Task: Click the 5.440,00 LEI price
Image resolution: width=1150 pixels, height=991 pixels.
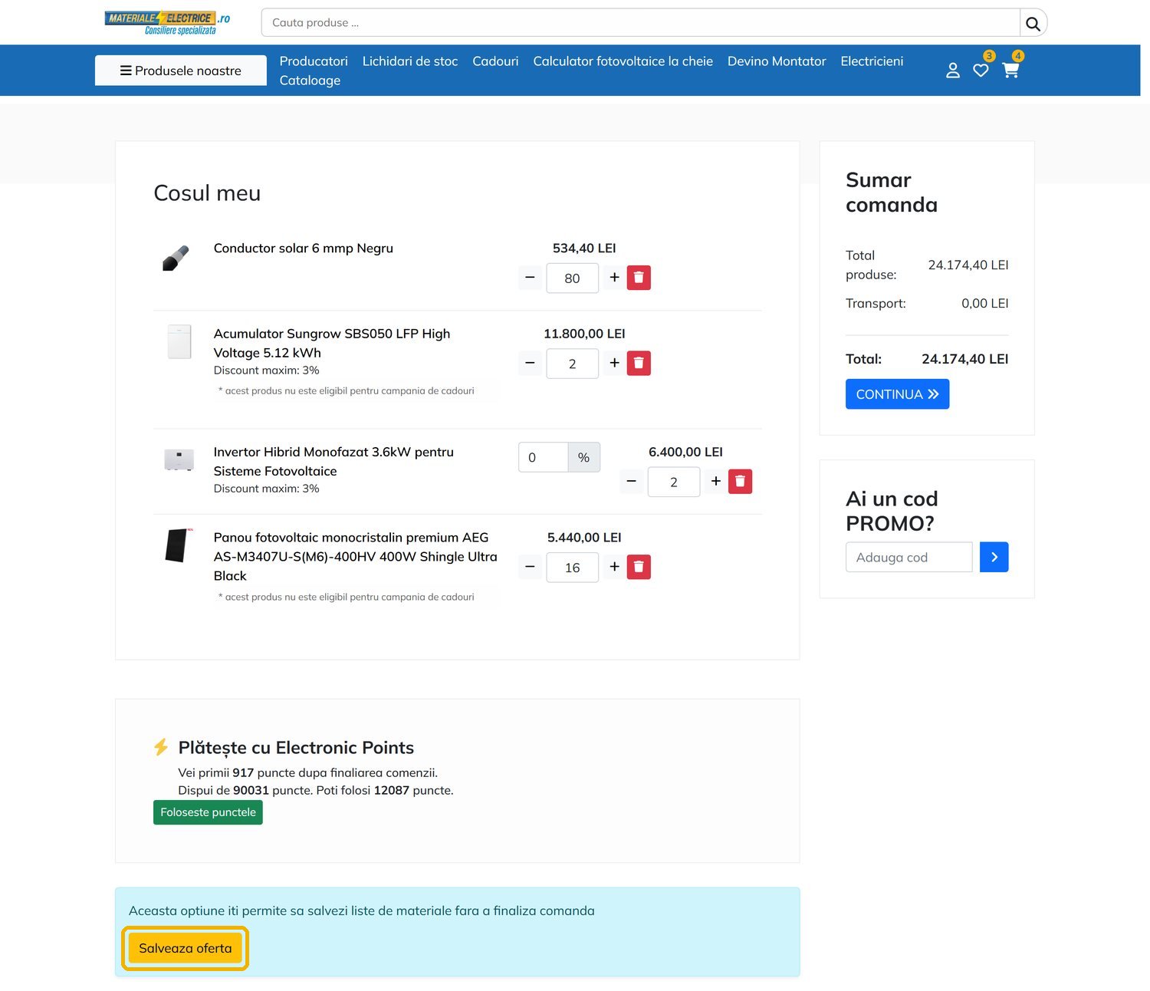Action: point(584,538)
